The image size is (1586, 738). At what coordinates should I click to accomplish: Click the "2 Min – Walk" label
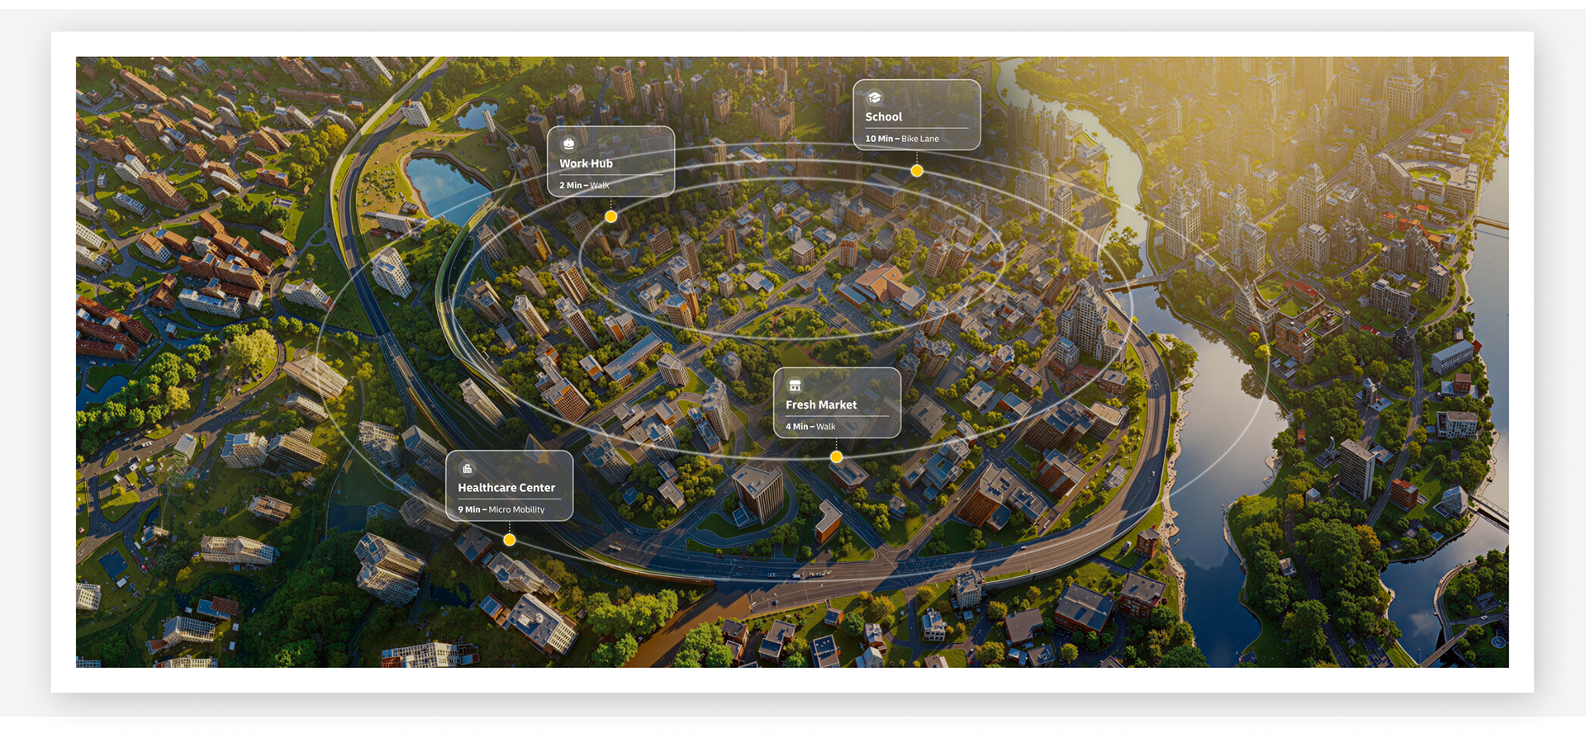pos(584,186)
